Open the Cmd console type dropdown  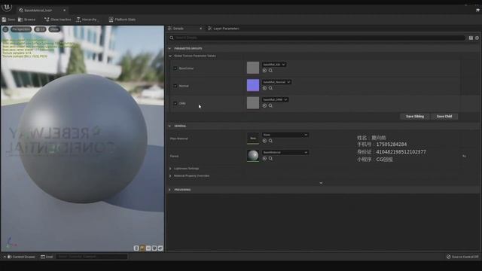[x=47, y=257]
